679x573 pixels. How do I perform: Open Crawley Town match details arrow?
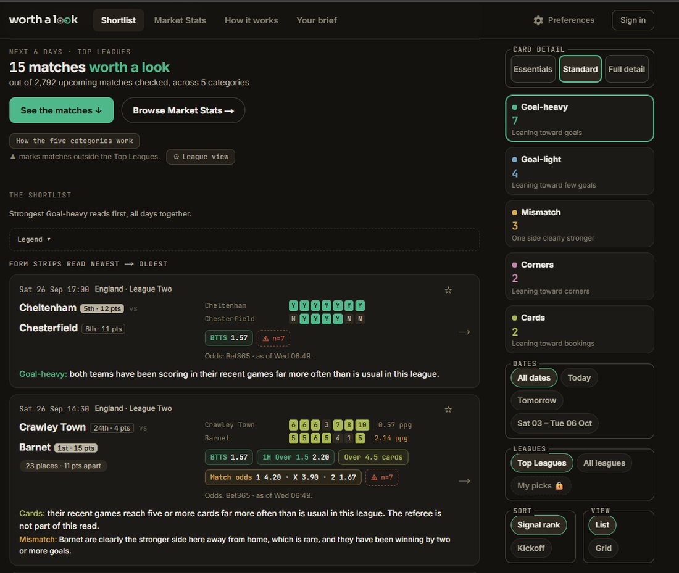[x=464, y=481]
